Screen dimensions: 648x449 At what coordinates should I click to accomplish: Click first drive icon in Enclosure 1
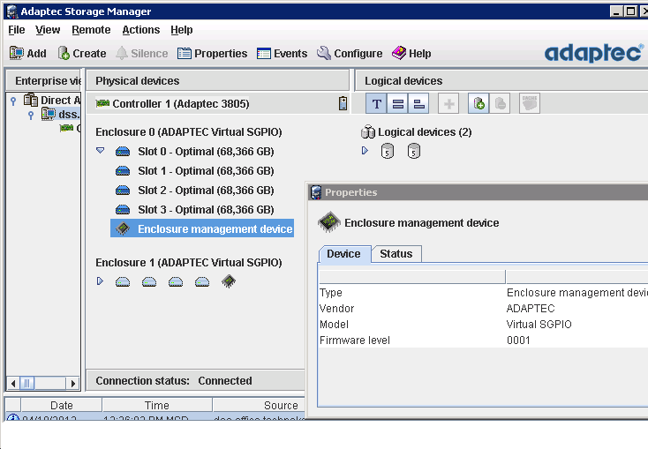(x=123, y=282)
